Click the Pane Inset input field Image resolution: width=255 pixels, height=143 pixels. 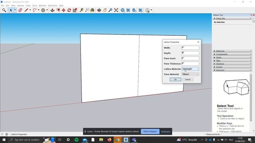(x=190, y=58)
